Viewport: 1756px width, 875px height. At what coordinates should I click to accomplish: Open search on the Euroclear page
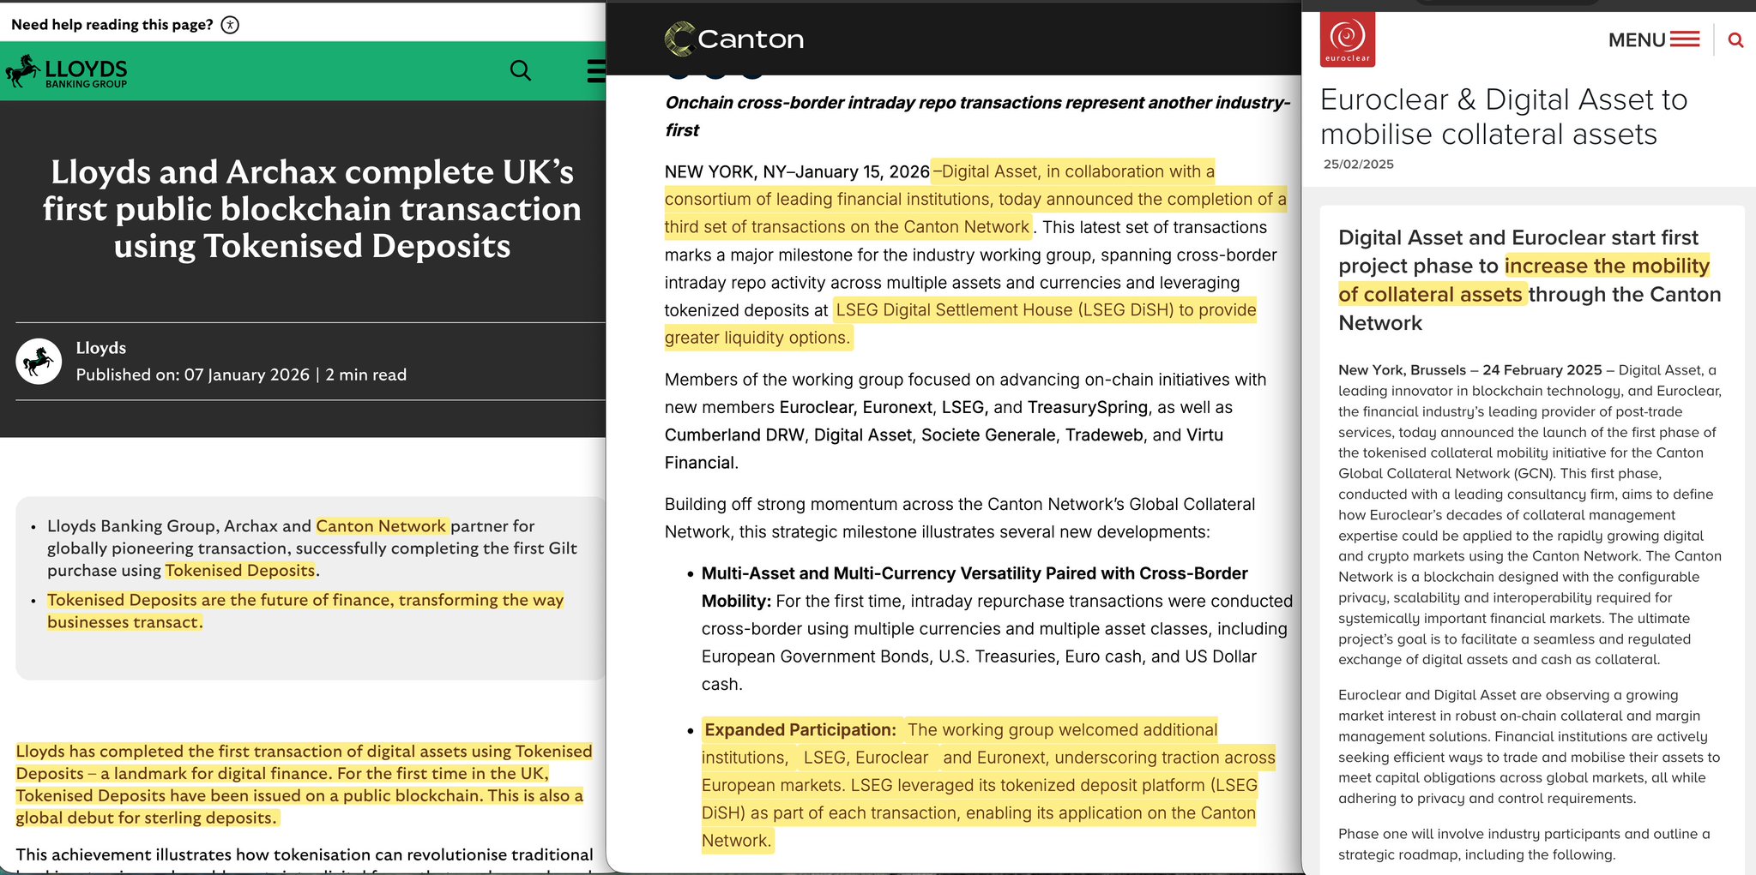(1735, 39)
